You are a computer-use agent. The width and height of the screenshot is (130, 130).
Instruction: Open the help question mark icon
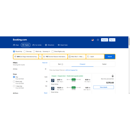tap(98, 40)
